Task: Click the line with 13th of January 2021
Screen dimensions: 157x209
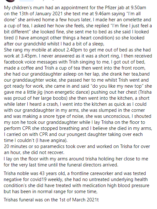Action: coord(72,14)
